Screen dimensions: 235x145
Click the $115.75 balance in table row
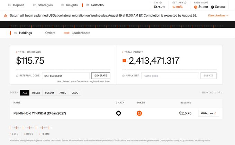pos(185,113)
